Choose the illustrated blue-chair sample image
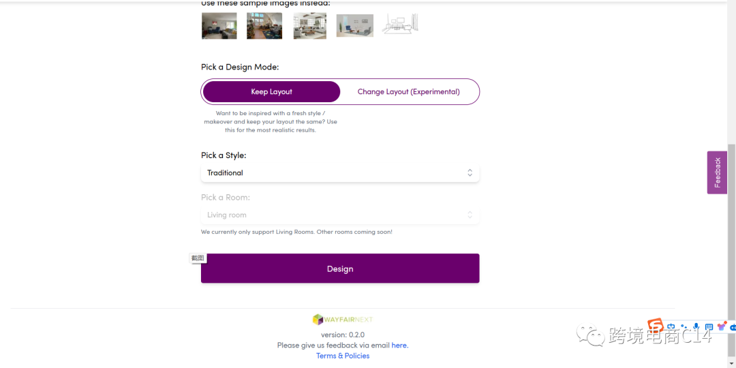Viewport: 736px width, 368px height. click(354, 26)
